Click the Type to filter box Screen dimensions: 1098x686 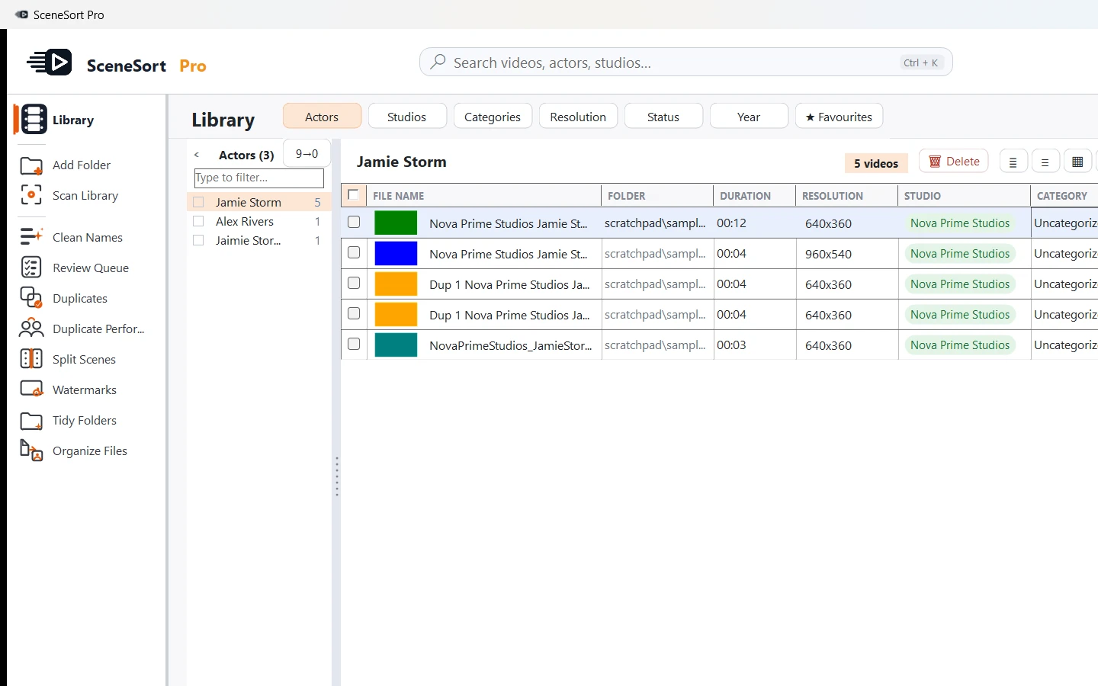point(259,178)
